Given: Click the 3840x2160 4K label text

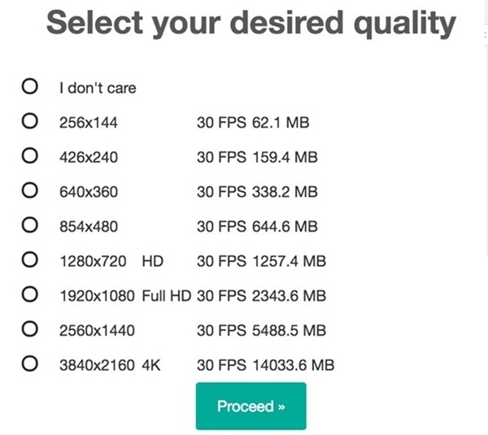Looking at the screenshot, I should [110, 365].
